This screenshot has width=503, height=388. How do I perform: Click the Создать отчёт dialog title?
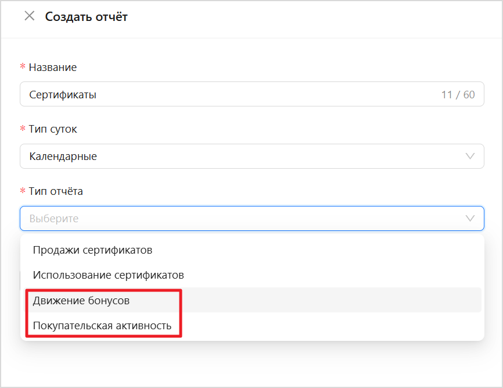tap(87, 16)
